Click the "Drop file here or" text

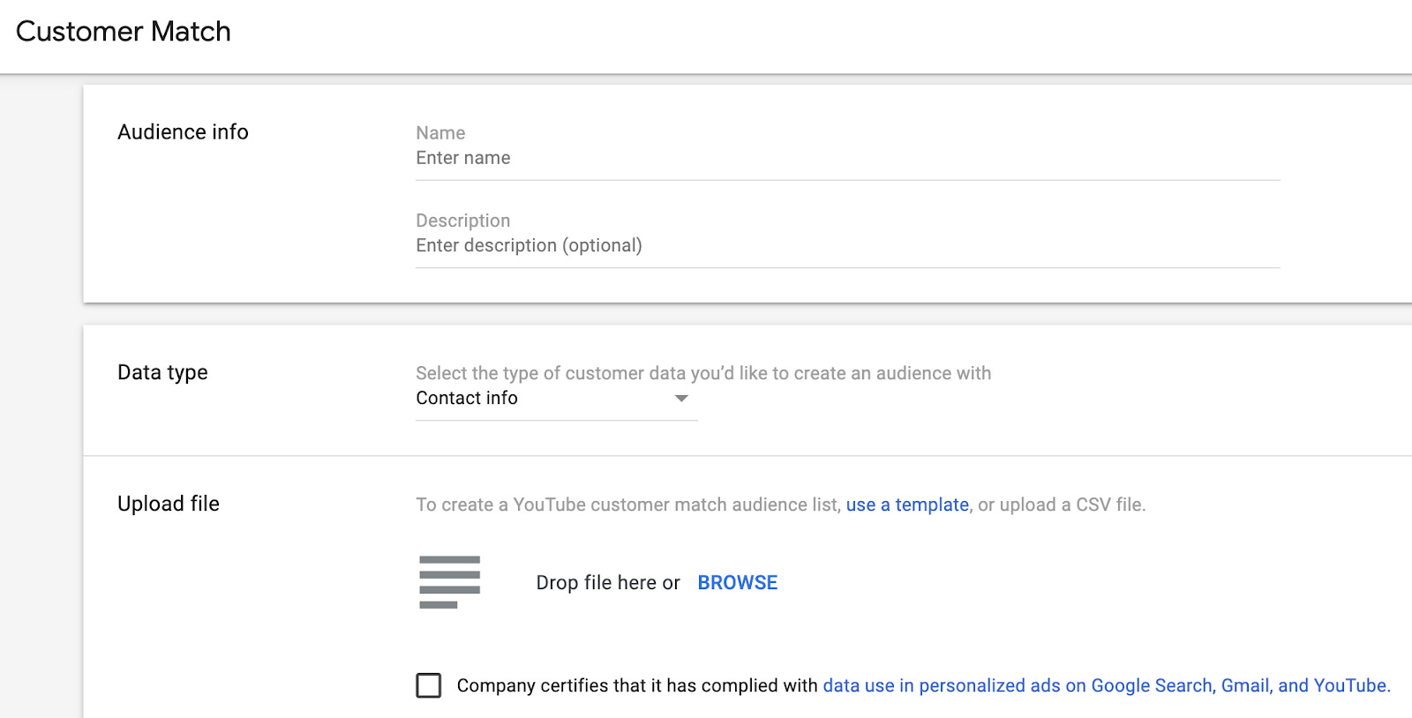(x=608, y=583)
